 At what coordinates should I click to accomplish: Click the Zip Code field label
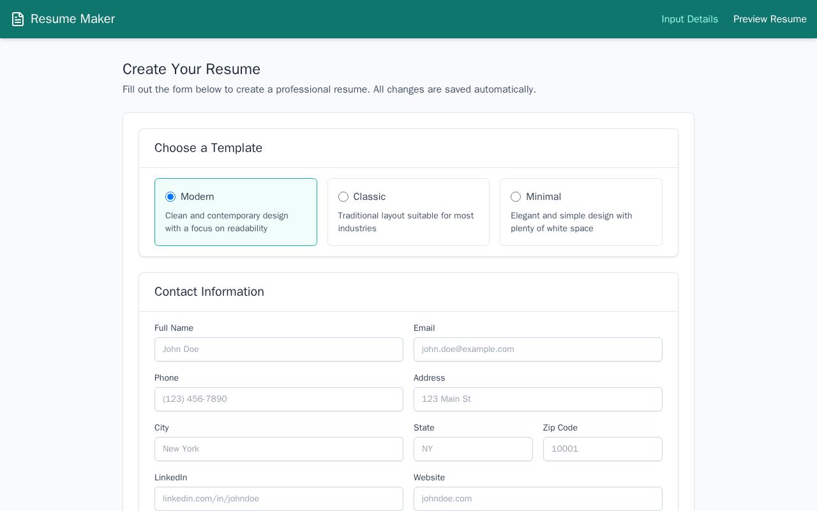(560, 428)
